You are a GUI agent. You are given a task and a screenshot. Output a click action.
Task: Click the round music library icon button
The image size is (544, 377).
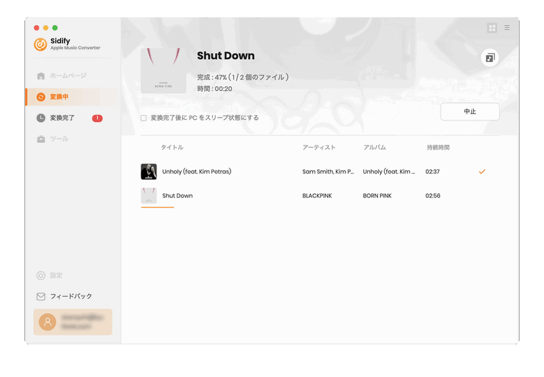point(490,58)
